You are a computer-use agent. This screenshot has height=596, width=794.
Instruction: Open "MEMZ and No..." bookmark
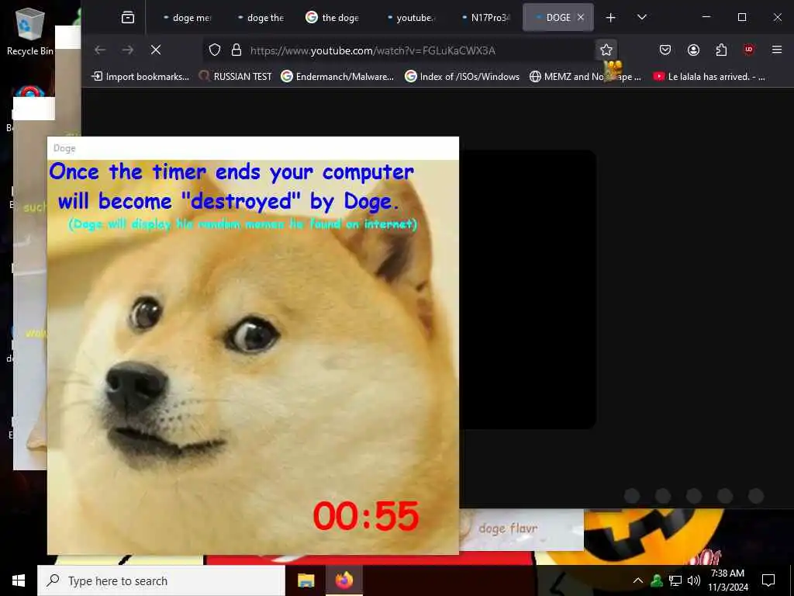pyautogui.click(x=585, y=77)
